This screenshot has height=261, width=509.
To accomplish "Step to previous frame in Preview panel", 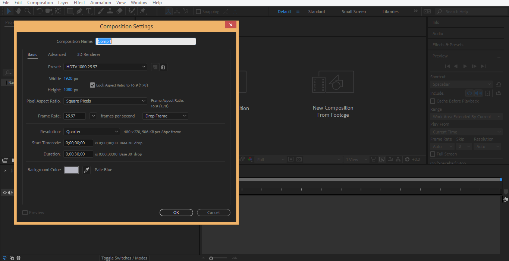I will 456,66.
